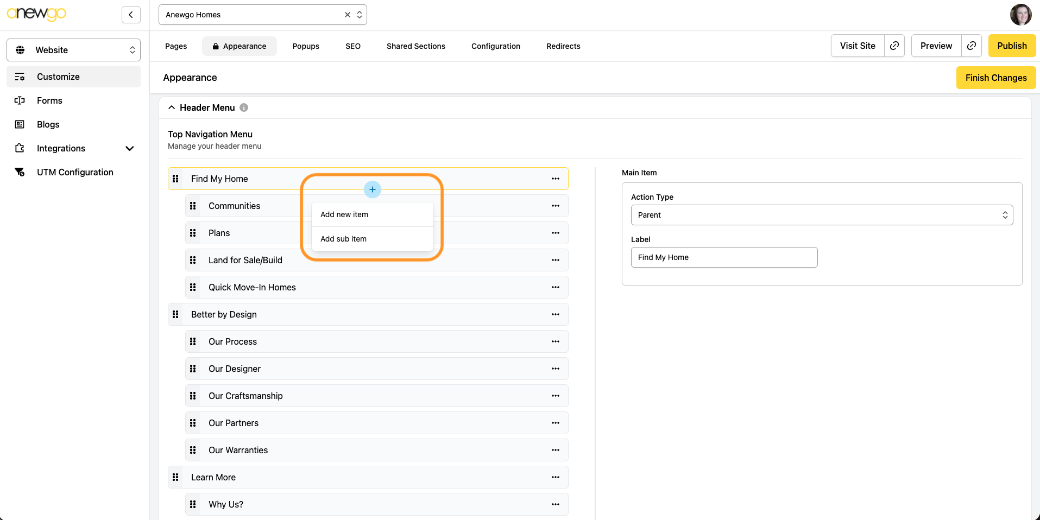
Task: Expand the Website section selector
Action: coord(73,50)
